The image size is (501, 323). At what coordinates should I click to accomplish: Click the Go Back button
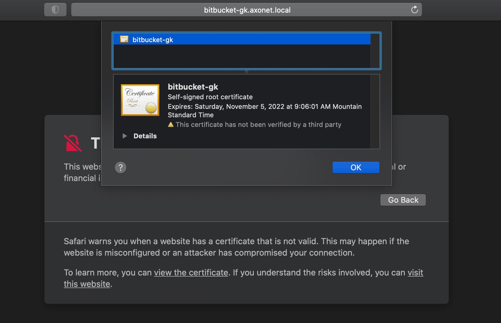(x=403, y=200)
